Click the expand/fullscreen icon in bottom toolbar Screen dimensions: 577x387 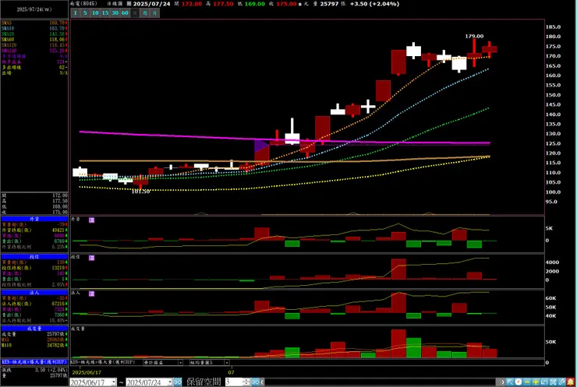click(553, 382)
